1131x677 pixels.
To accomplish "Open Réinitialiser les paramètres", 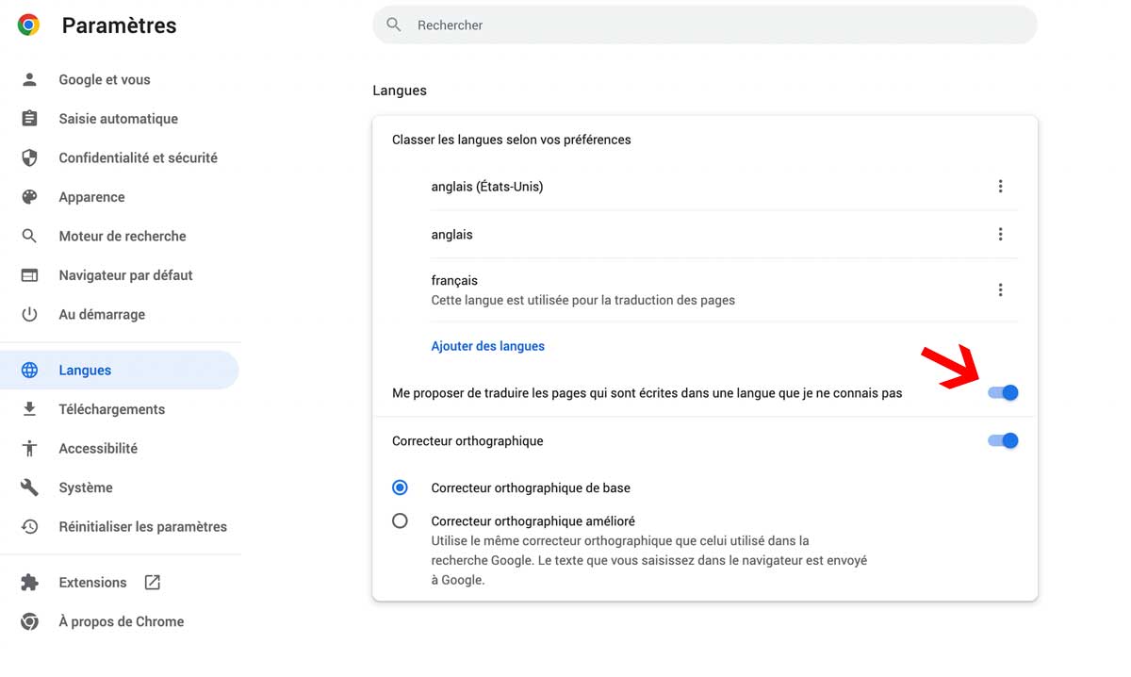I will [x=143, y=526].
